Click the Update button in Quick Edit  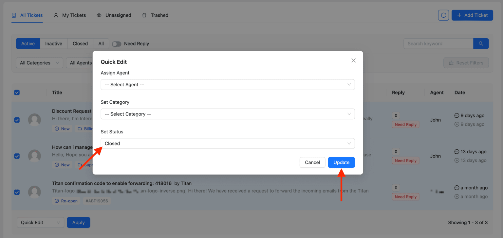pos(341,162)
